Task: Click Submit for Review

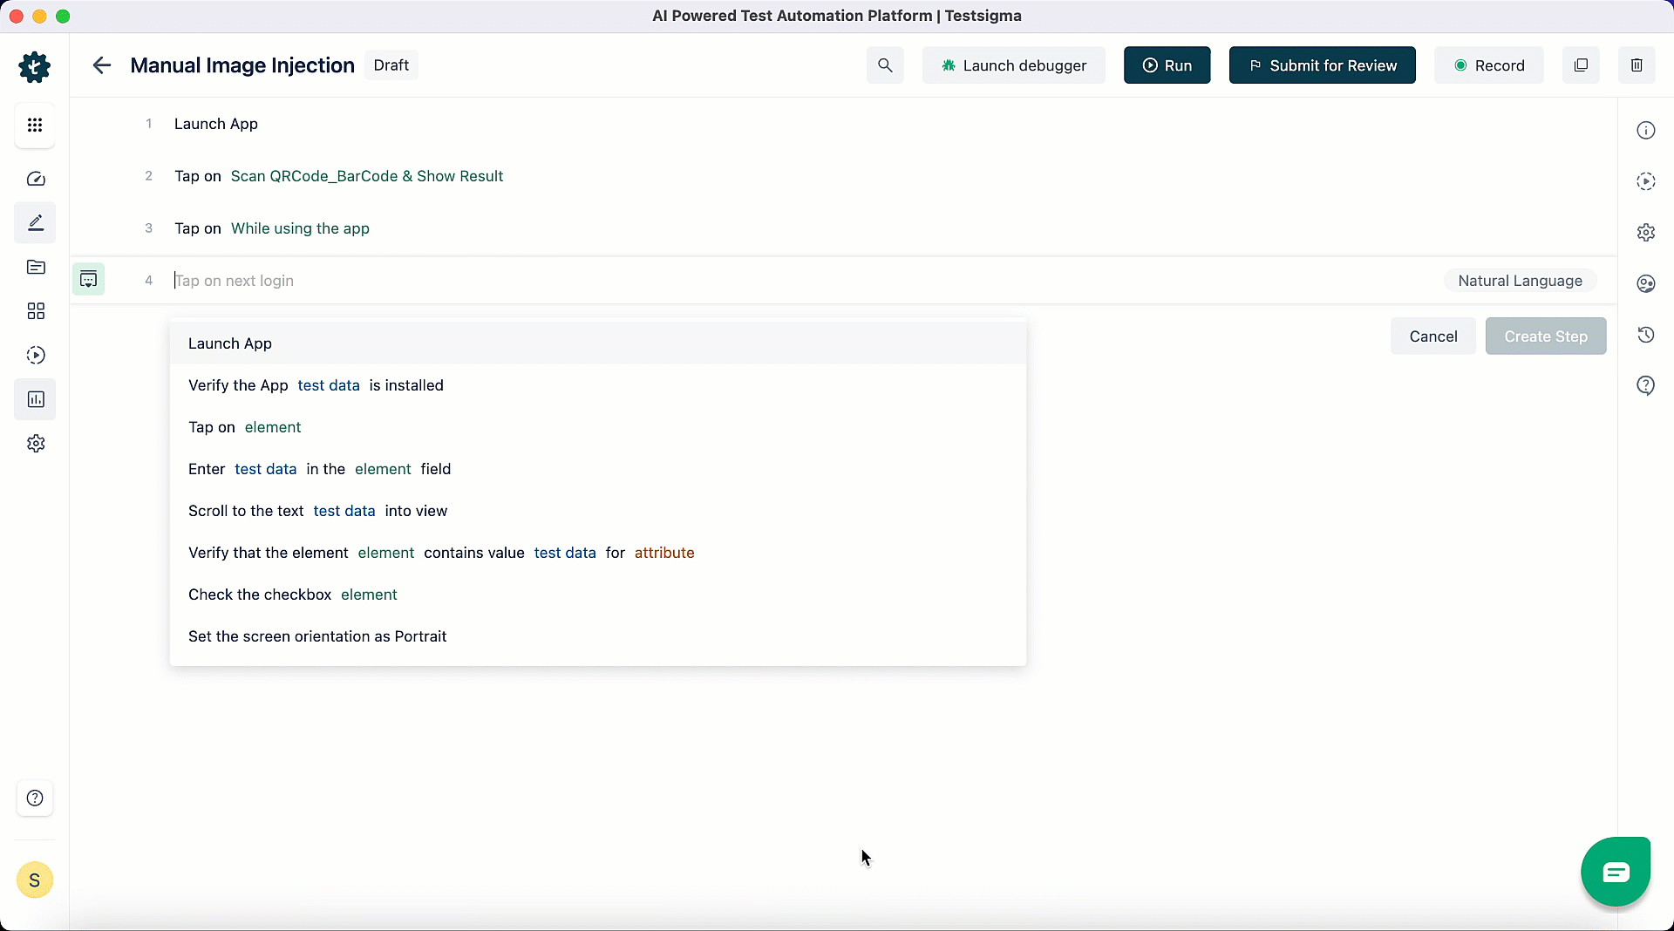Action: point(1323,65)
